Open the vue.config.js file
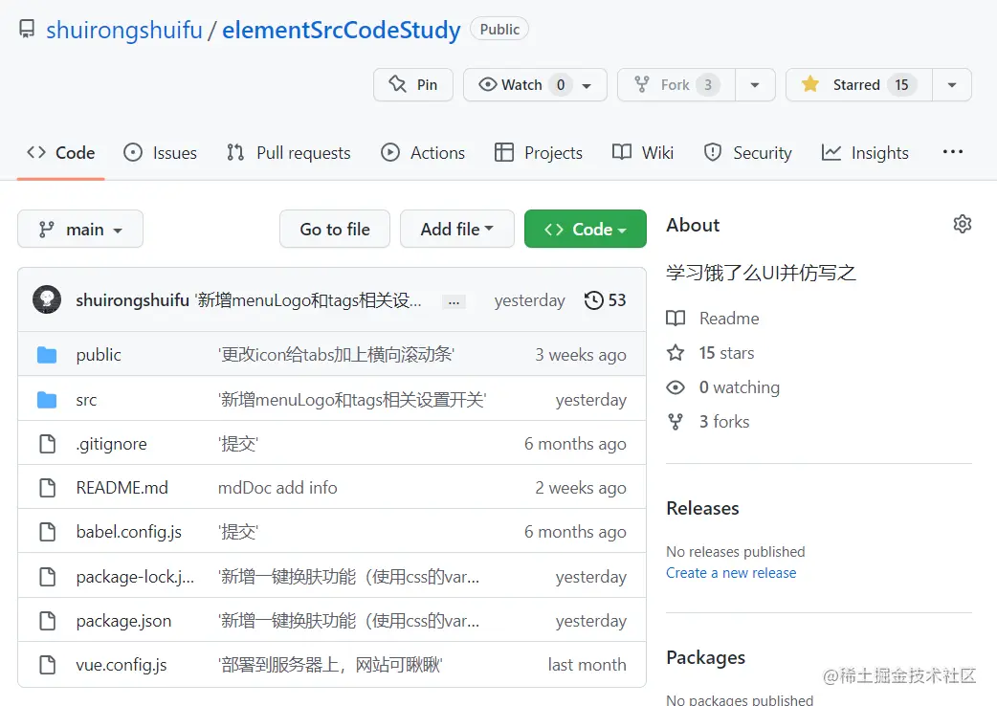 coord(122,664)
